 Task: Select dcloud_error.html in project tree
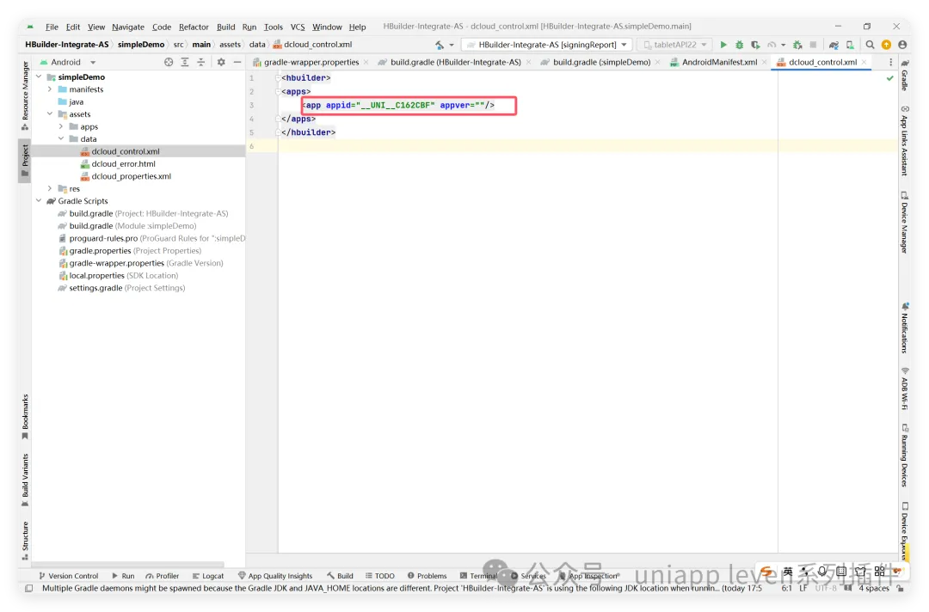(x=123, y=164)
